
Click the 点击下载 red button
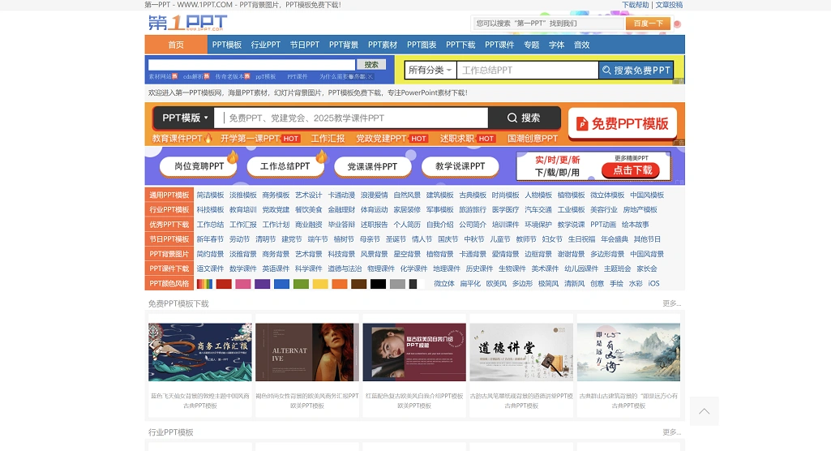pos(632,170)
